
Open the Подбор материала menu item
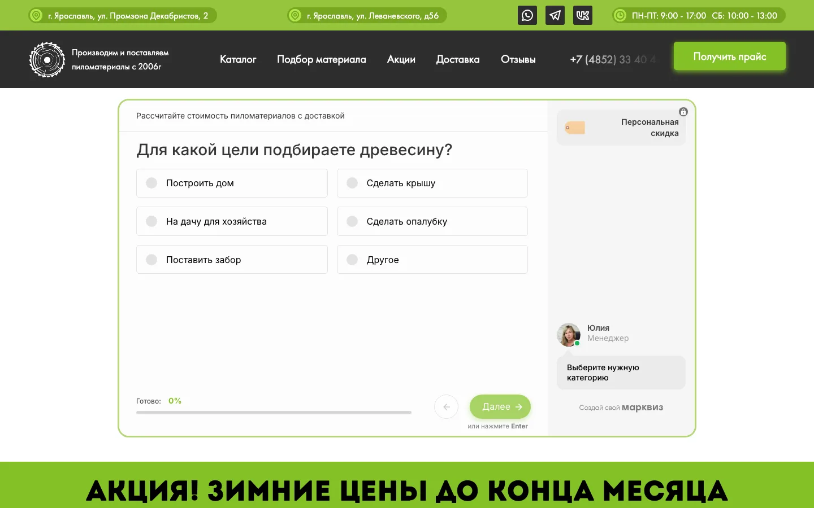point(322,59)
